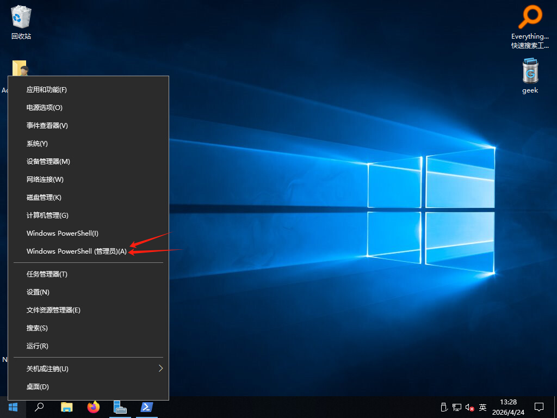Launch Windows PowerShell(I)
Viewport: 557px width, 418px height.
tap(88, 233)
